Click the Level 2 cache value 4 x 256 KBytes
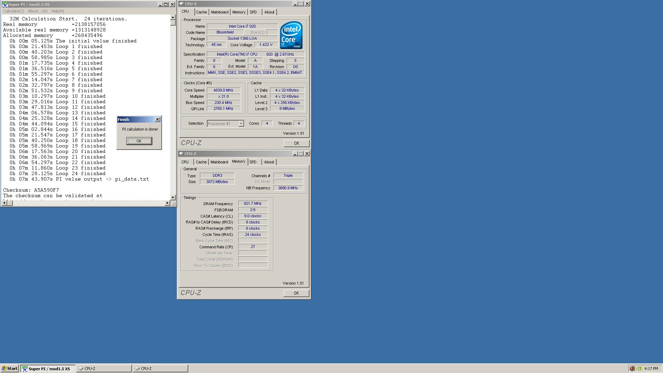This screenshot has width=663, height=373. 287,103
